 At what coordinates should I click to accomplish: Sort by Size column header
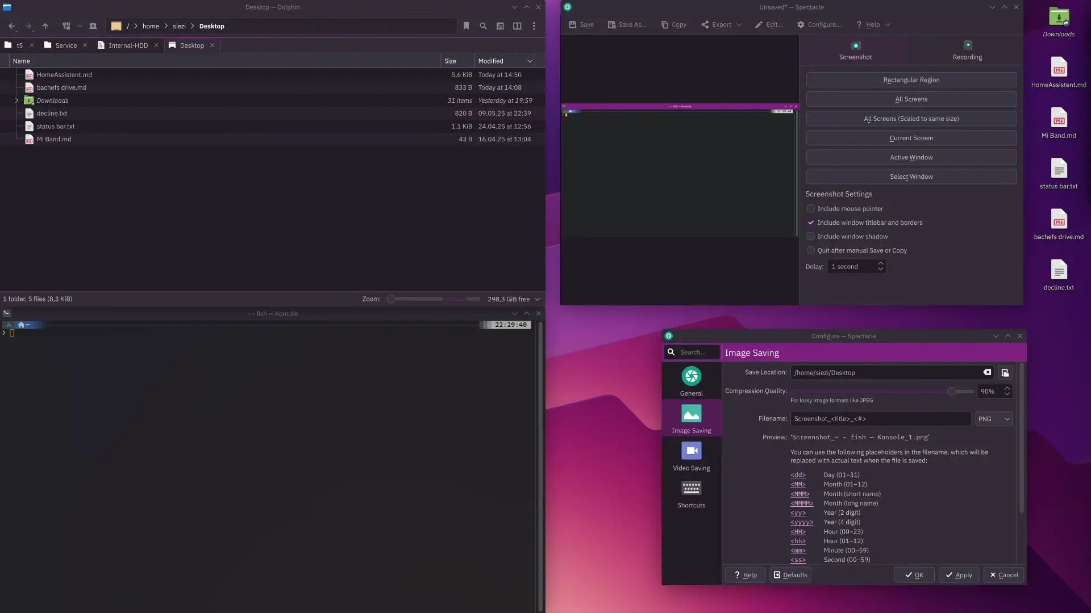(x=457, y=61)
